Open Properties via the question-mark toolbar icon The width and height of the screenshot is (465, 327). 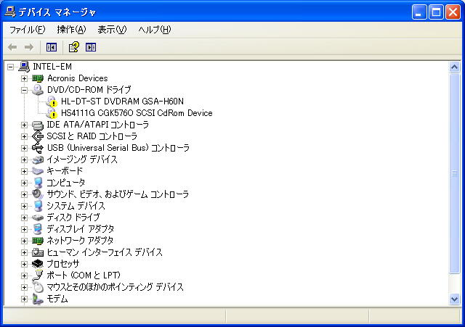click(74, 47)
